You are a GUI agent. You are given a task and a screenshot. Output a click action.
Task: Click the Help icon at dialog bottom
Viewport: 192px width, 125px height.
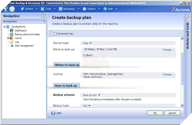tap(53, 113)
